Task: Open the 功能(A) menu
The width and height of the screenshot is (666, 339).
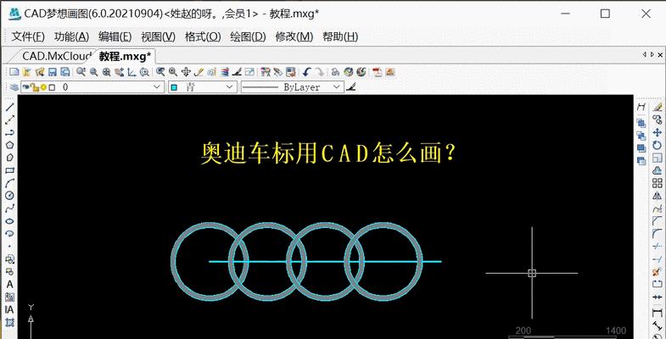Action: click(71, 36)
